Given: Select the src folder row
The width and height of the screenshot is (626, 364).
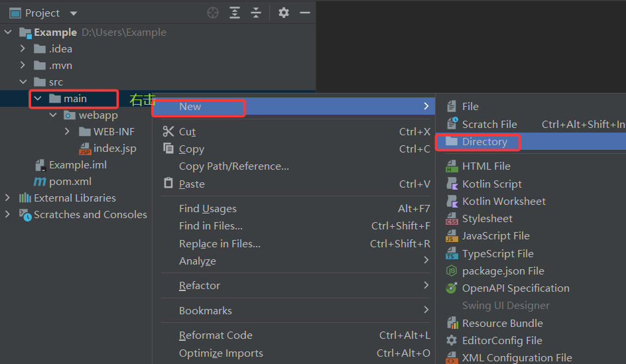Looking at the screenshot, I should point(158,82).
